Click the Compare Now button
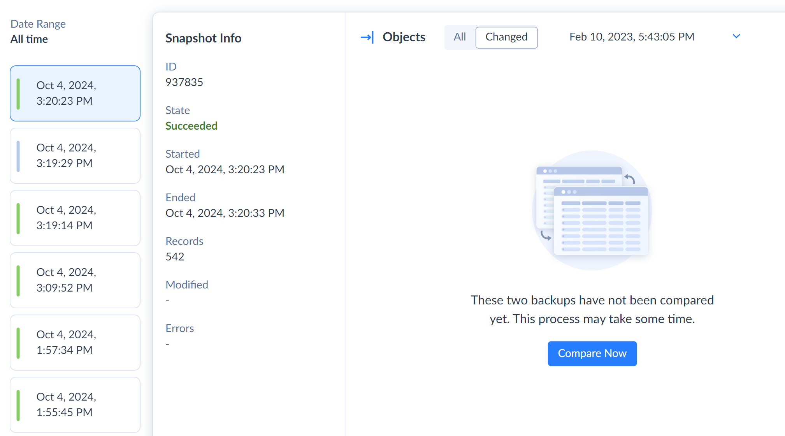785x436 pixels. pyautogui.click(x=592, y=353)
